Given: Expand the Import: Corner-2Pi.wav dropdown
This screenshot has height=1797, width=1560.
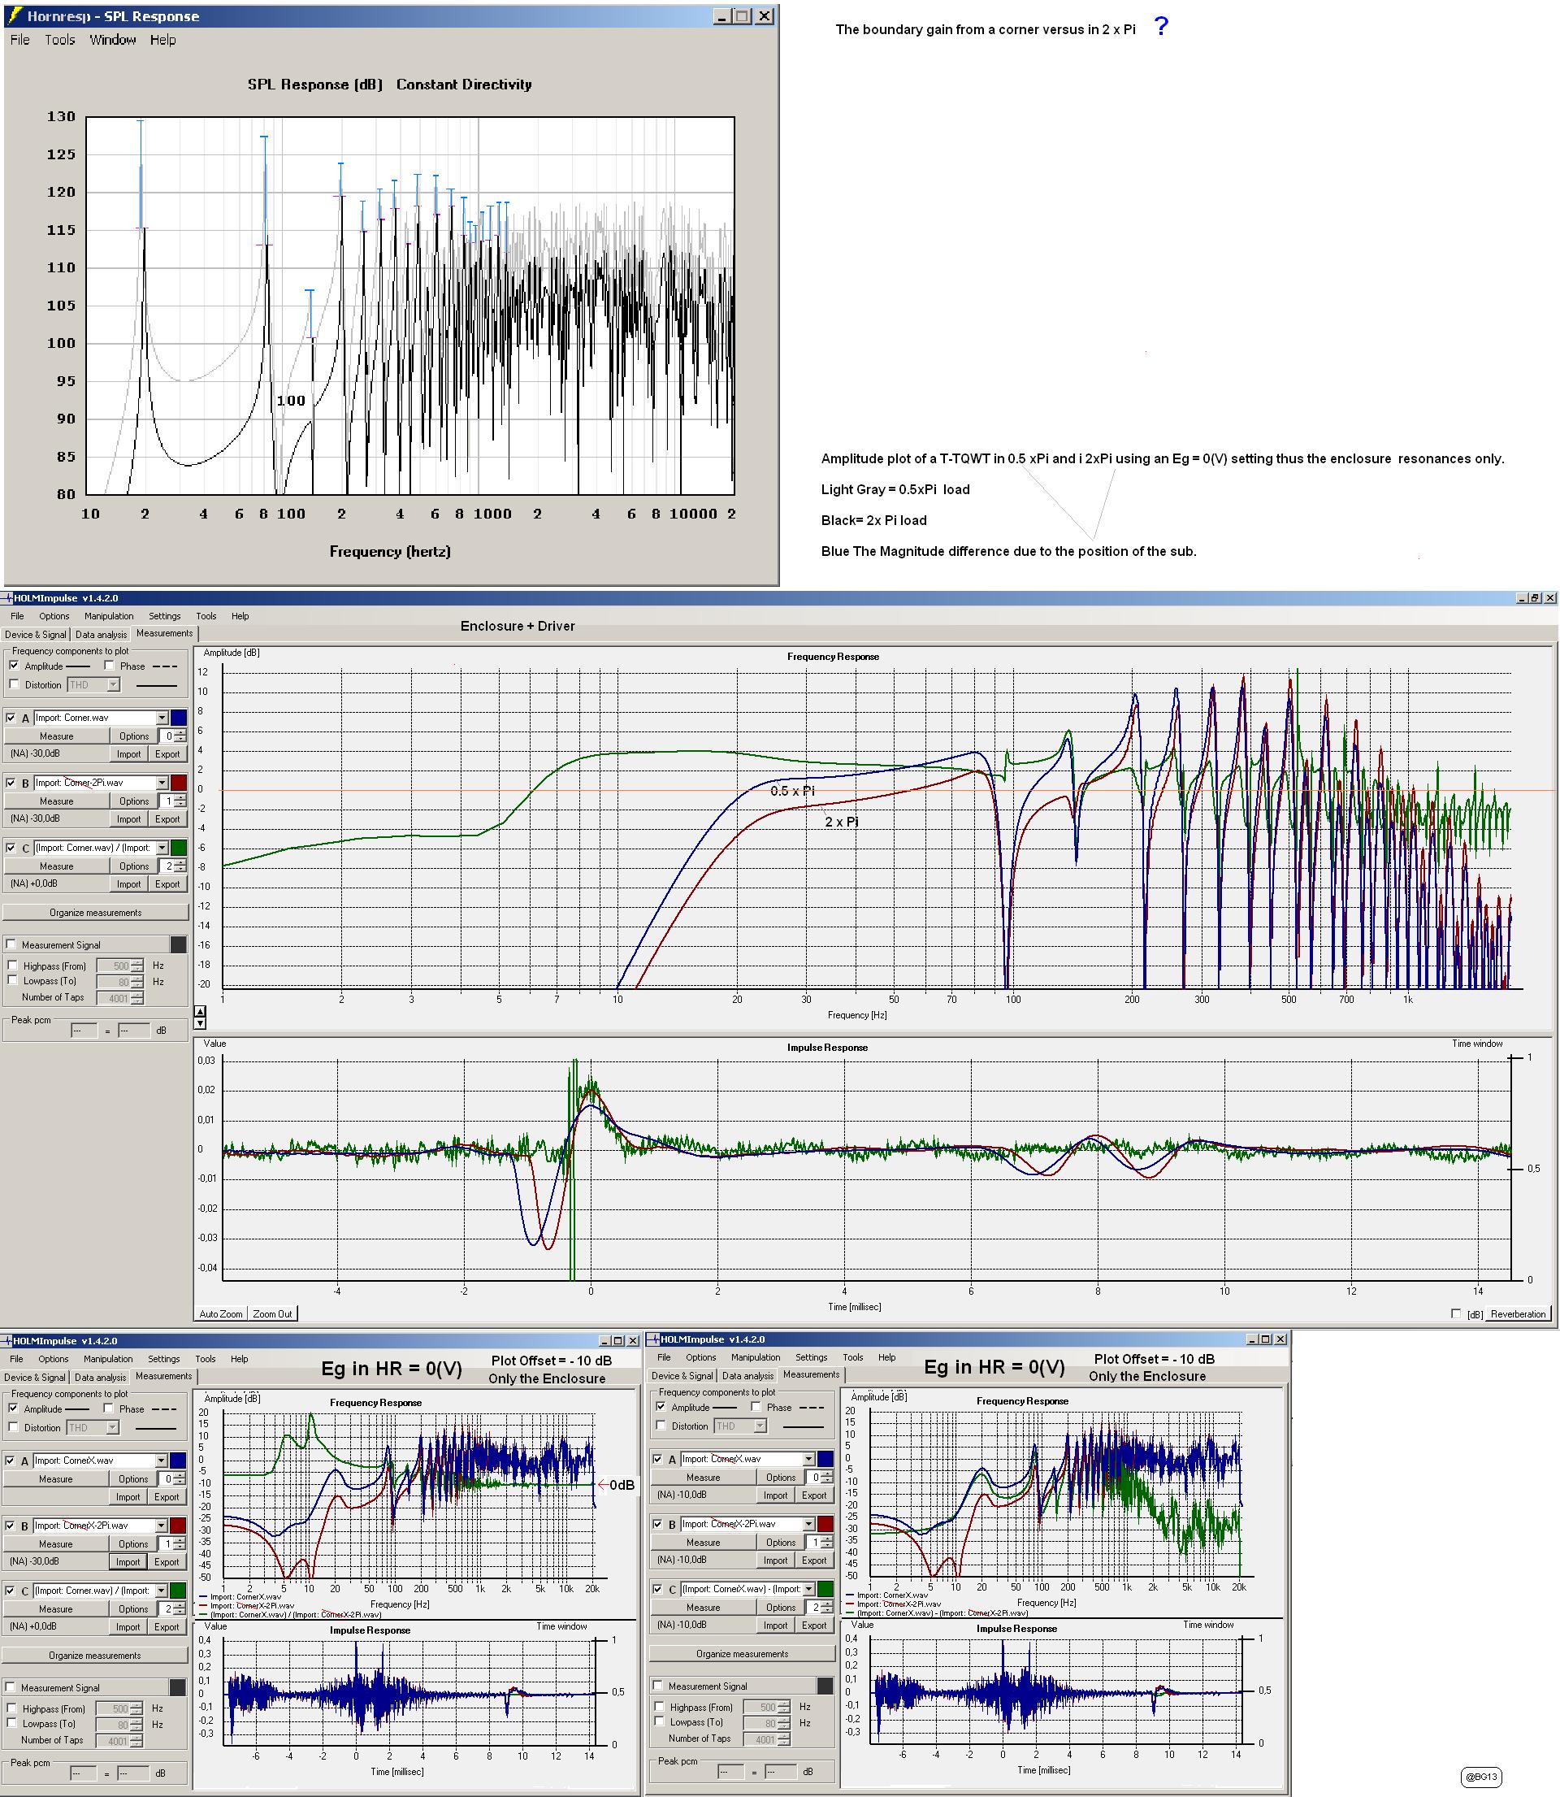Looking at the screenshot, I should [x=162, y=783].
